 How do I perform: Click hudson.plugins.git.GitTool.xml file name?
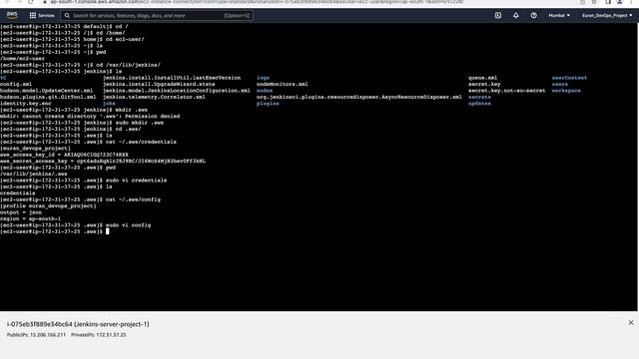click(48, 98)
